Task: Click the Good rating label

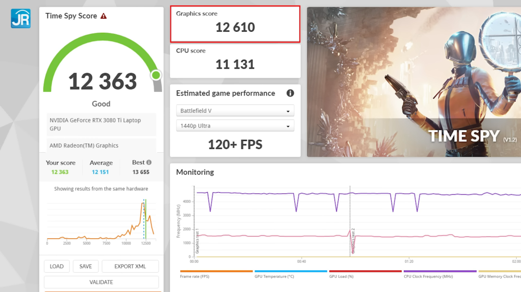Action: pos(101,104)
